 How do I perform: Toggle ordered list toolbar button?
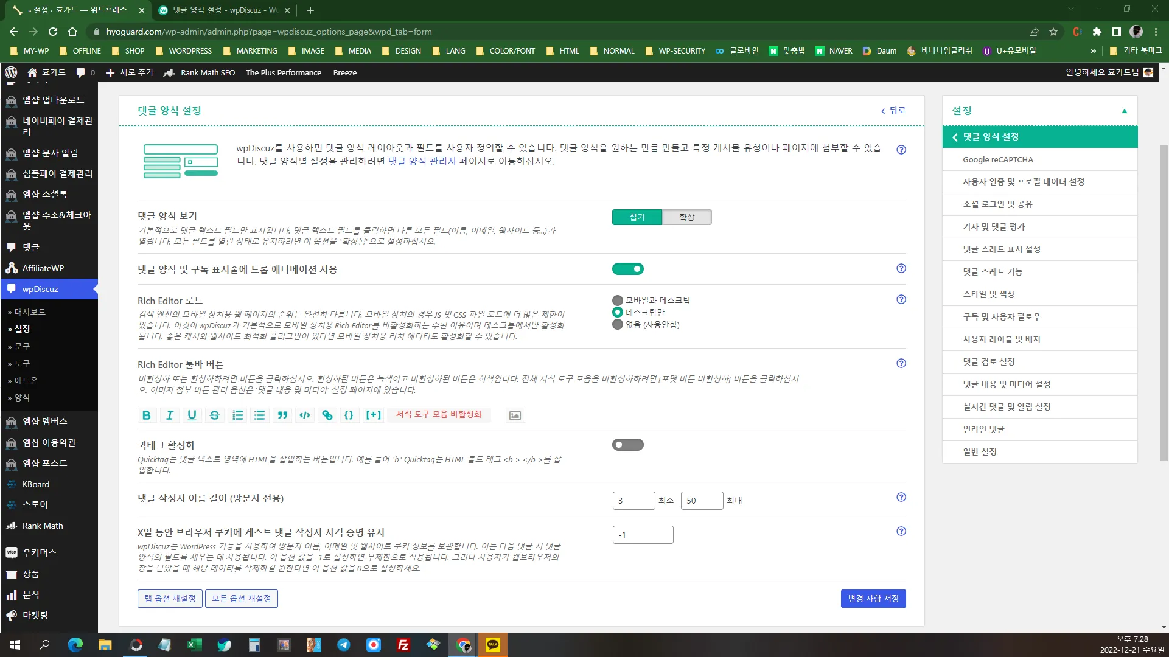pos(237,415)
